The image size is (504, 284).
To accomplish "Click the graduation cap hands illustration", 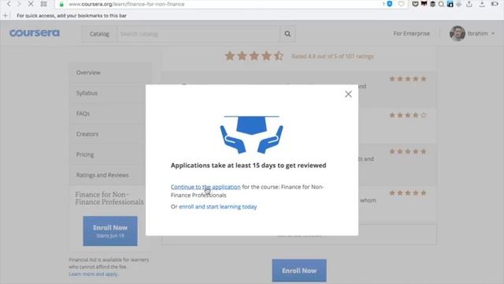I will [251, 135].
